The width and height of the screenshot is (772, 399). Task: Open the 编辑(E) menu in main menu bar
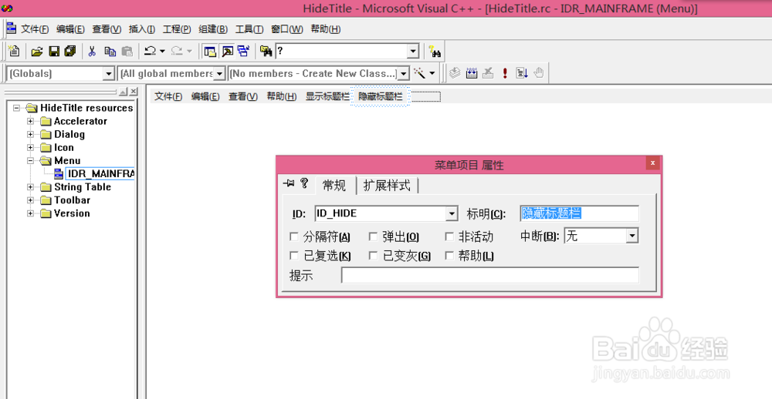(x=70, y=29)
